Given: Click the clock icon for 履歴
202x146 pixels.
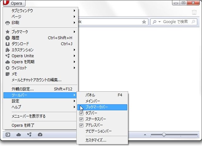Looking at the screenshot, I should tap(8, 38).
